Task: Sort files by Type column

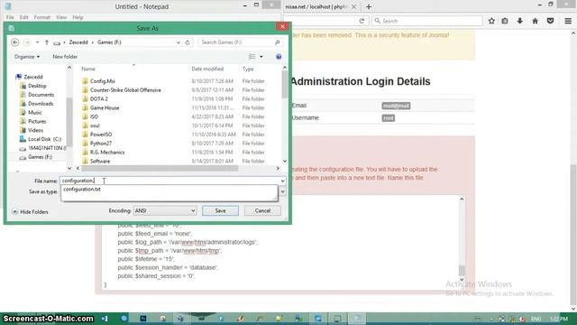Action: click(248, 69)
